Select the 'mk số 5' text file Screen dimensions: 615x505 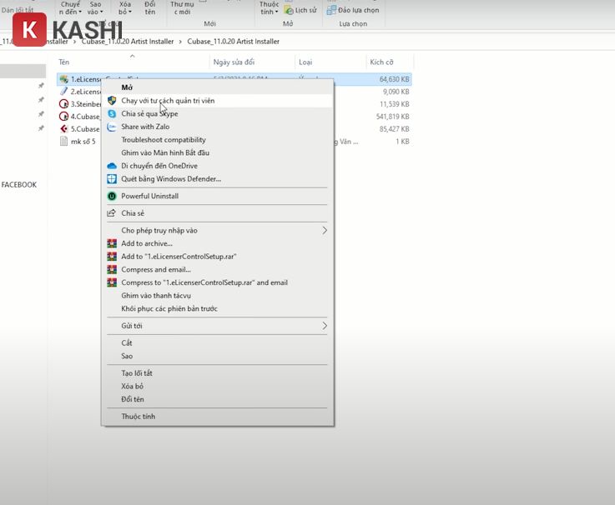click(82, 142)
